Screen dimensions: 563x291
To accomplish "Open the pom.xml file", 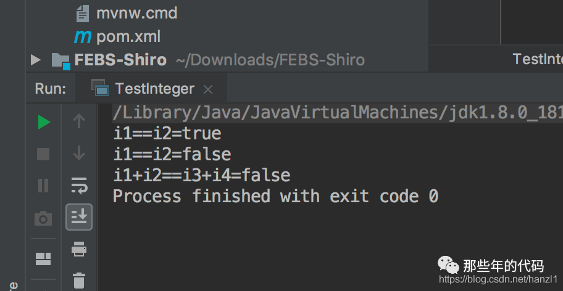I will [128, 36].
